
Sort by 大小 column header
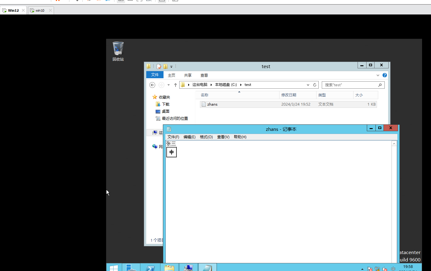click(366, 95)
